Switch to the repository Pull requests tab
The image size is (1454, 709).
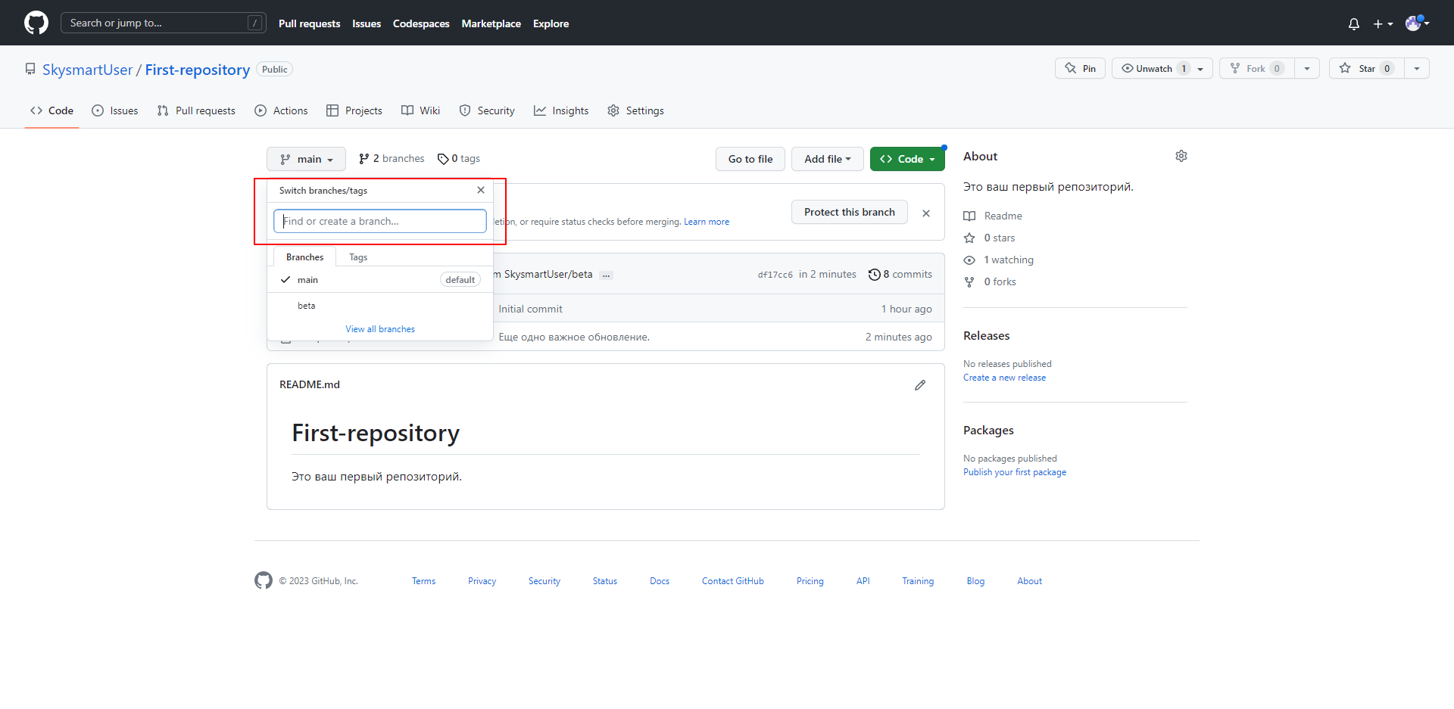click(x=196, y=110)
